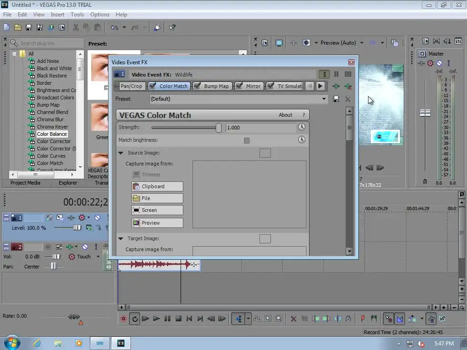Click the Remove Selected Plug-In icon
The height and width of the screenshot is (350, 467).
348,86
